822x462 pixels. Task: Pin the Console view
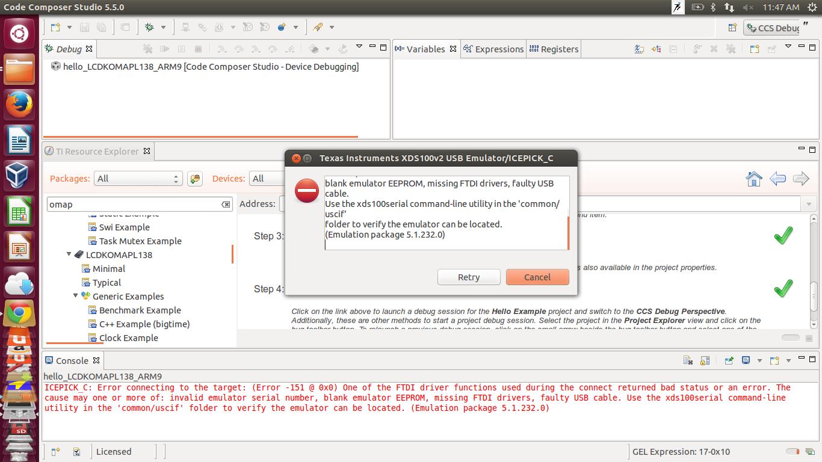729,360
